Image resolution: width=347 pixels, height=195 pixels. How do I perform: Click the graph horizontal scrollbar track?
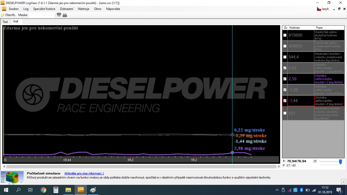coord(141,166)
